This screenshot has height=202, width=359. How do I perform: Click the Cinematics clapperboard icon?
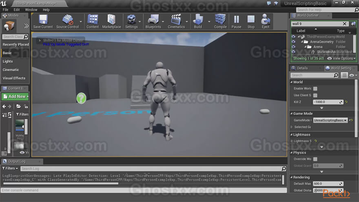point(176,20)
